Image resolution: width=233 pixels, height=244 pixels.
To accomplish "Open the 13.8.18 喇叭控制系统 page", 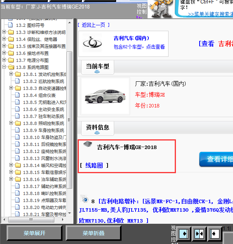I will tap(45, 193).
